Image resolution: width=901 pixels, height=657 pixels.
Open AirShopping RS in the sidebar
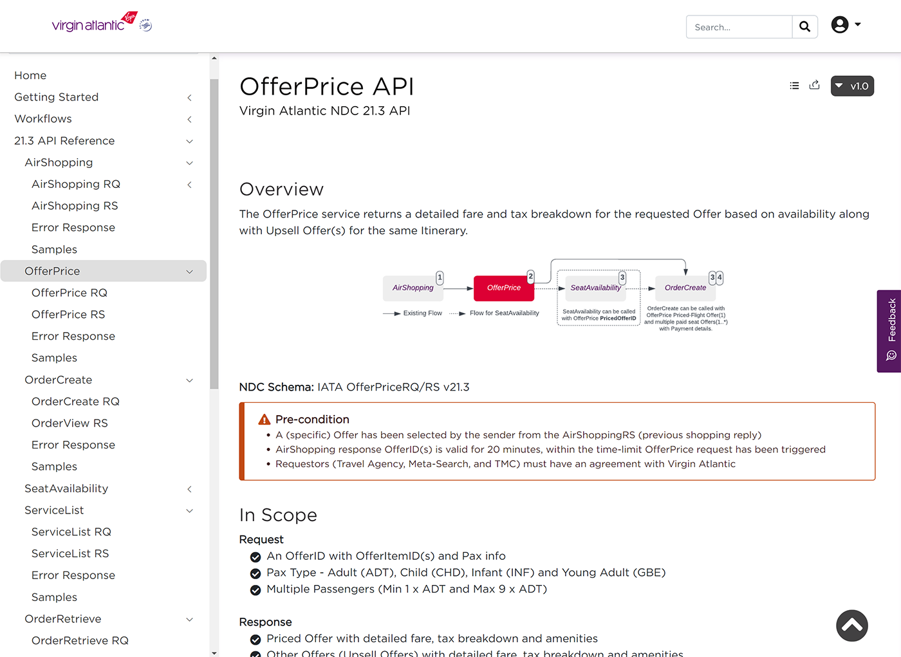[x=75, y=206]
